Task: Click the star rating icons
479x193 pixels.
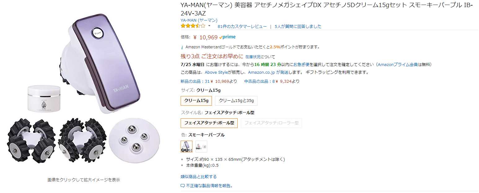Action: tap(193, 26)
